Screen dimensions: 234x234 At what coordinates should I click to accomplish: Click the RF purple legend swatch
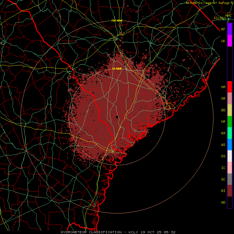tap(230, 29)
